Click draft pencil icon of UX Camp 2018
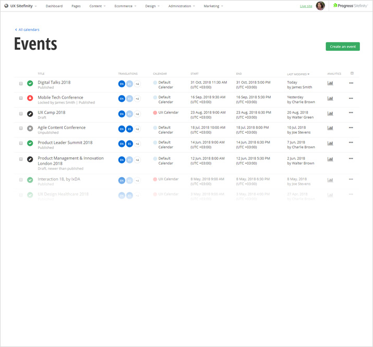Viewport: 373px width, 347px height. (30, 114)
